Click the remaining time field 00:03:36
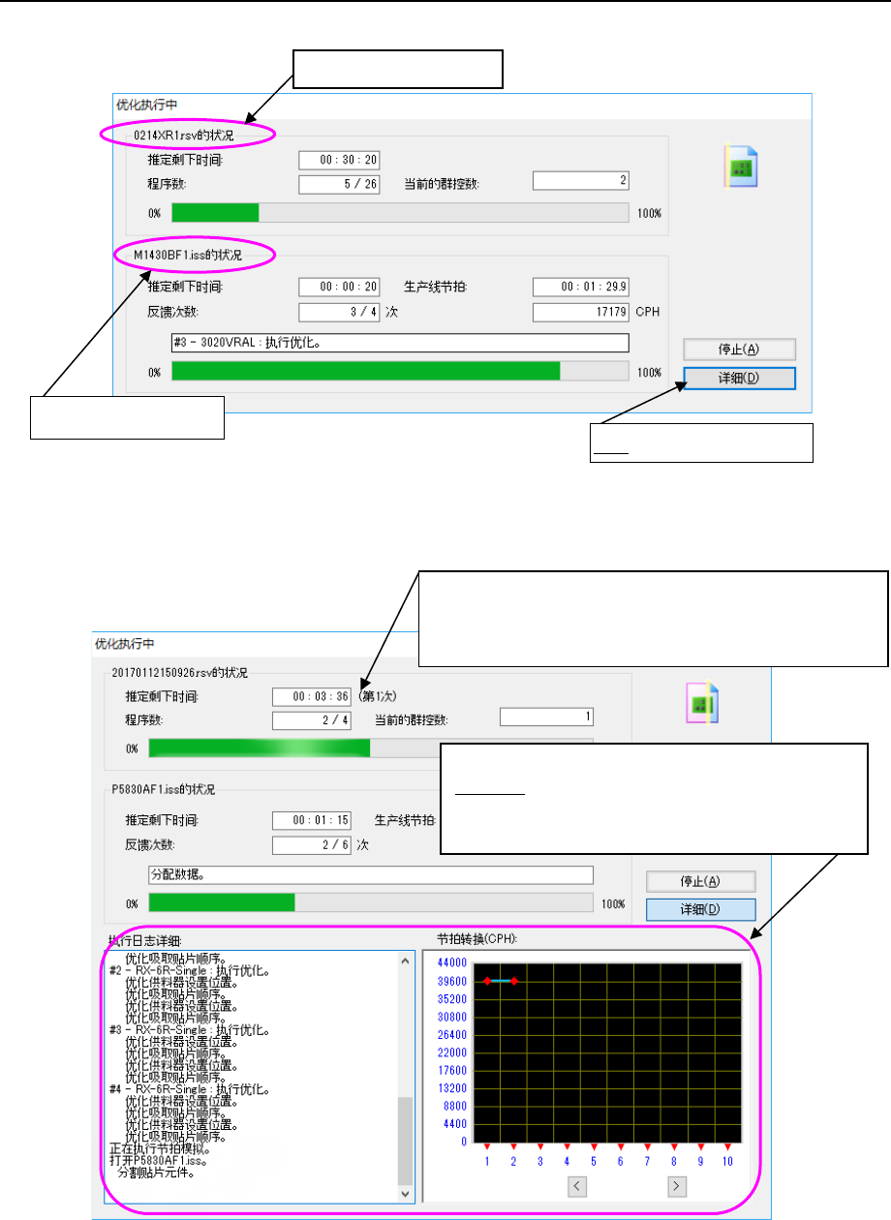The width and height of the screenshot is (891, 1220). (313, 696)
